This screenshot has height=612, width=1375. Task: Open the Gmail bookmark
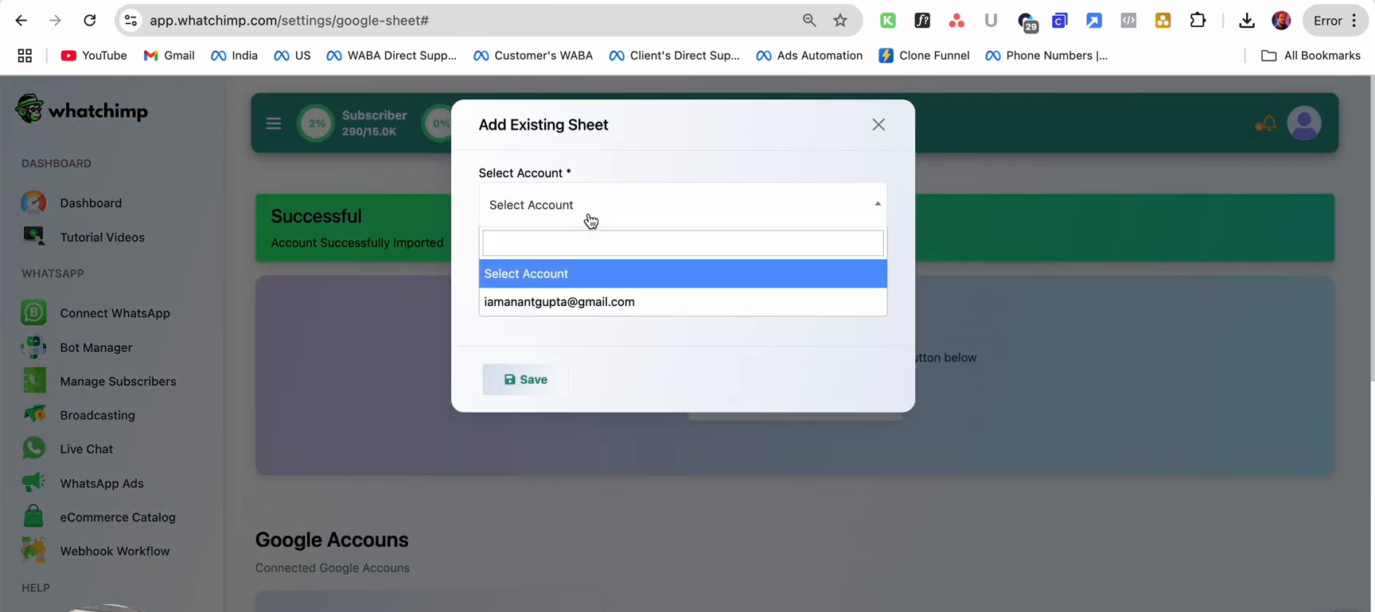(169, 56)
